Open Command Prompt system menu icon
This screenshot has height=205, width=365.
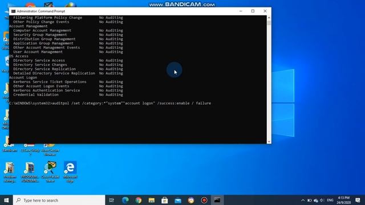[14, 11]
